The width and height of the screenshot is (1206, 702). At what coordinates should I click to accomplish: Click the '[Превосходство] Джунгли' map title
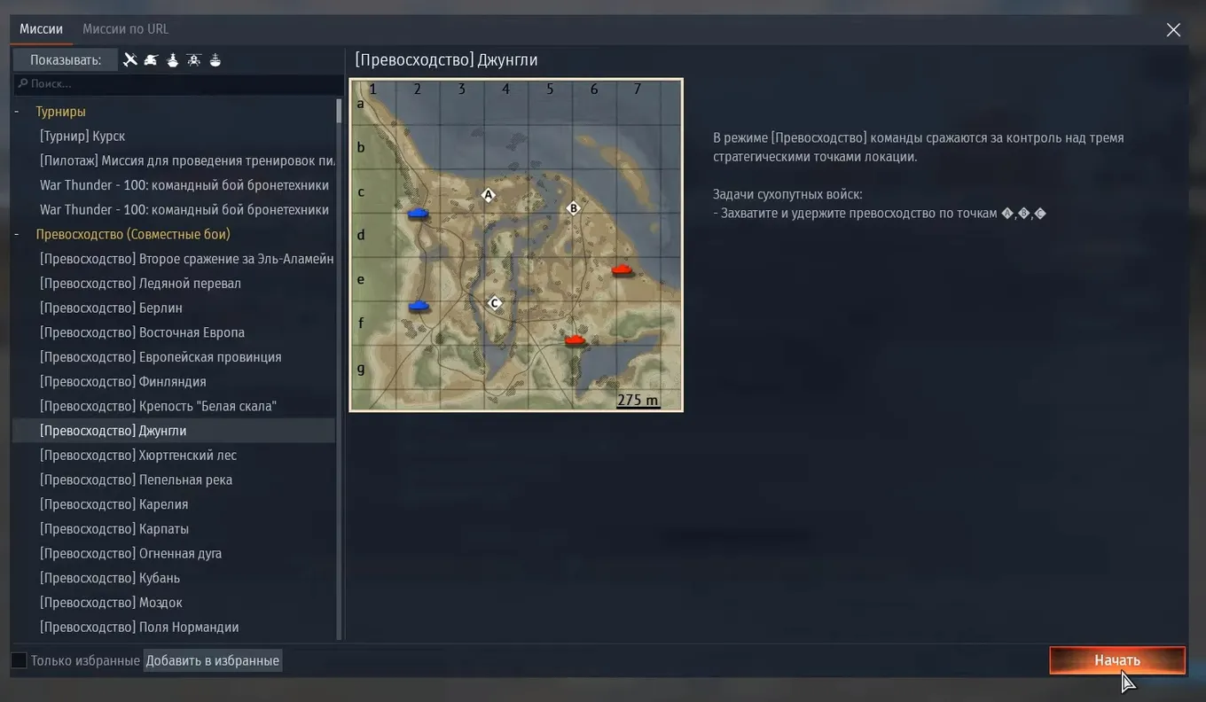click(446, 60)
